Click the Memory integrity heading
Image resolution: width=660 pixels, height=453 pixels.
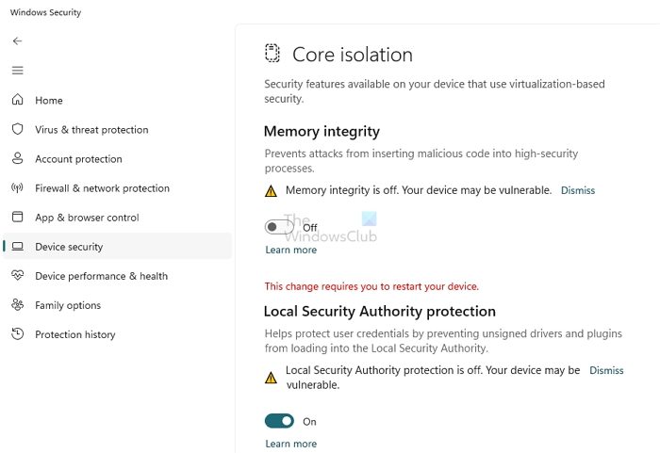(x=322, y=131)
